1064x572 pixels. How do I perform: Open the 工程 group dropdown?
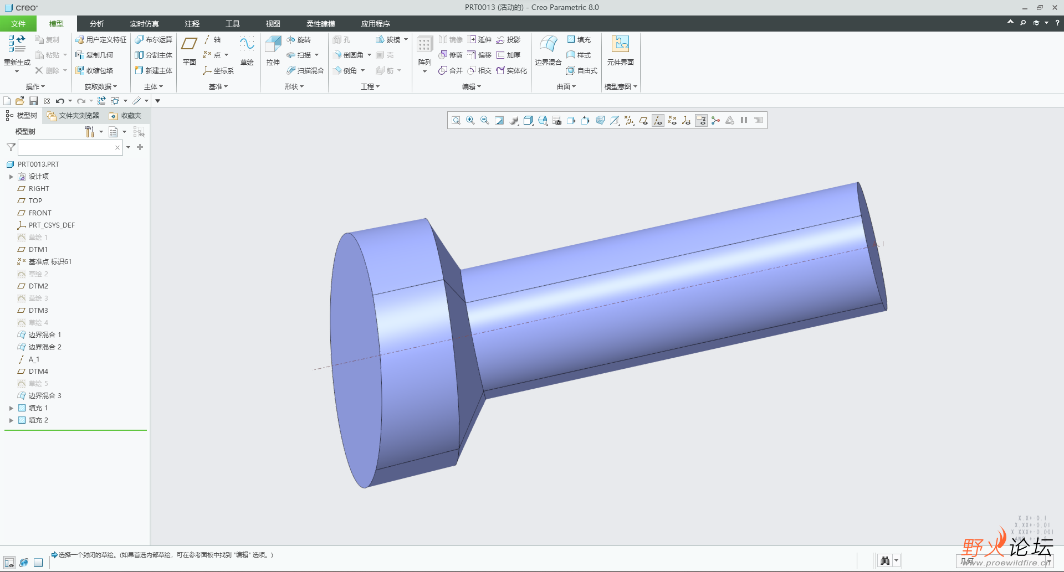(x=370, y=87)
